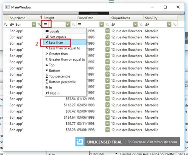Image resolution: width=188 pixels, height=155 pixels.
Task: Select Less than or equal to
Action: click(65, 48)
